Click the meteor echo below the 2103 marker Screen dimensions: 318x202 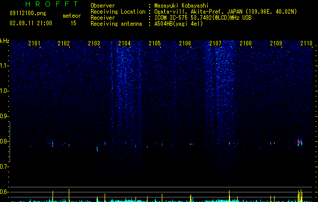point(97,149)
